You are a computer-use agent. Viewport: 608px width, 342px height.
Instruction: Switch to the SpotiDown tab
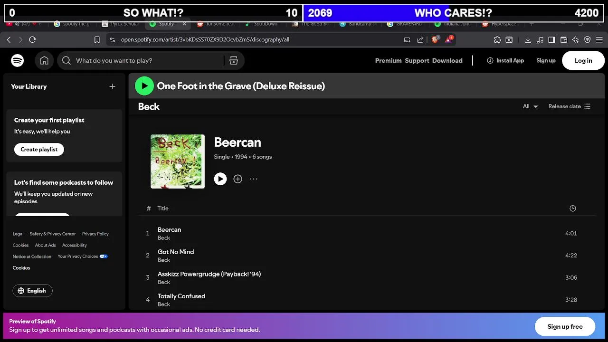coord(263,24)
